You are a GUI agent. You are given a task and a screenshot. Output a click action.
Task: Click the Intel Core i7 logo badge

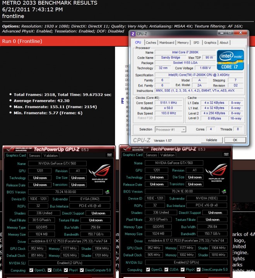(230, 60)
